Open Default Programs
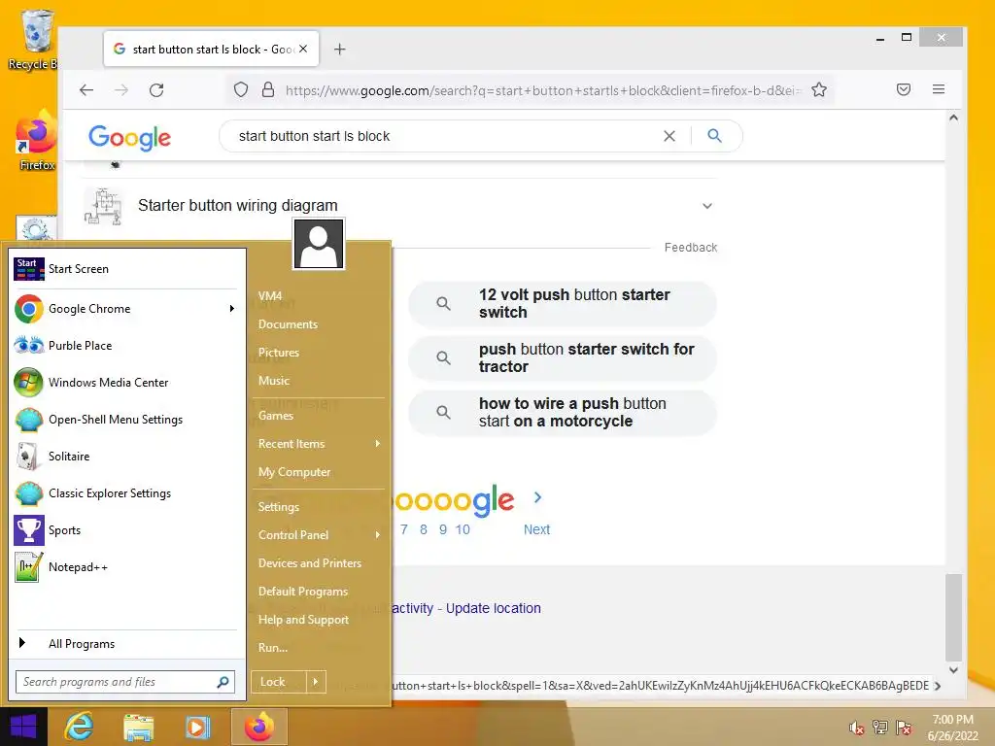The image size is (995, 746). (303, 592)
